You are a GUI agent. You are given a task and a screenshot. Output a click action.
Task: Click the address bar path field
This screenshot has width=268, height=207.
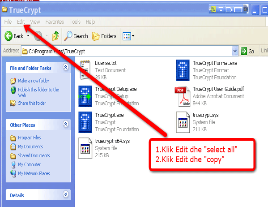[x=127, y=51]
